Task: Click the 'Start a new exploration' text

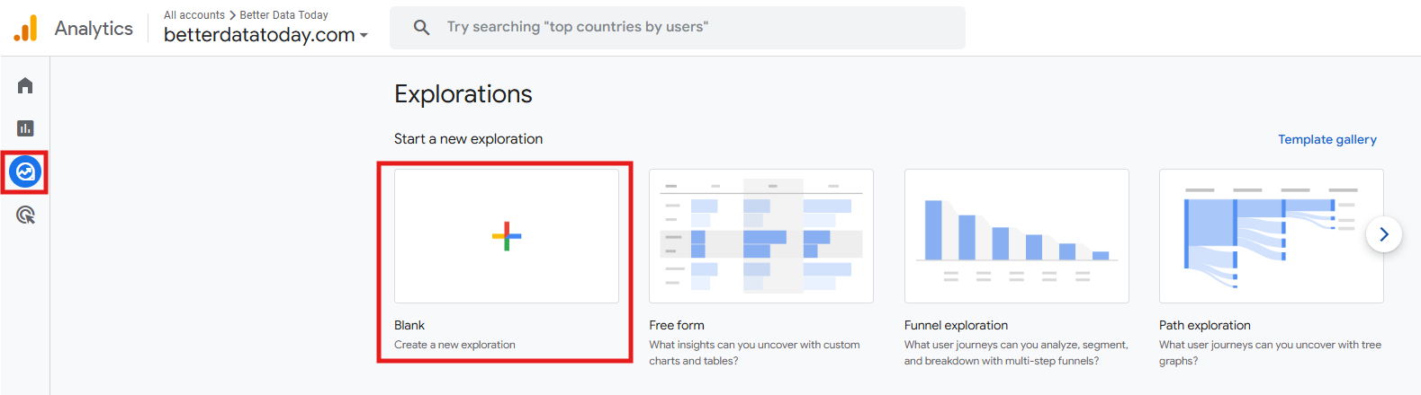Action: [x=469, y=139]
